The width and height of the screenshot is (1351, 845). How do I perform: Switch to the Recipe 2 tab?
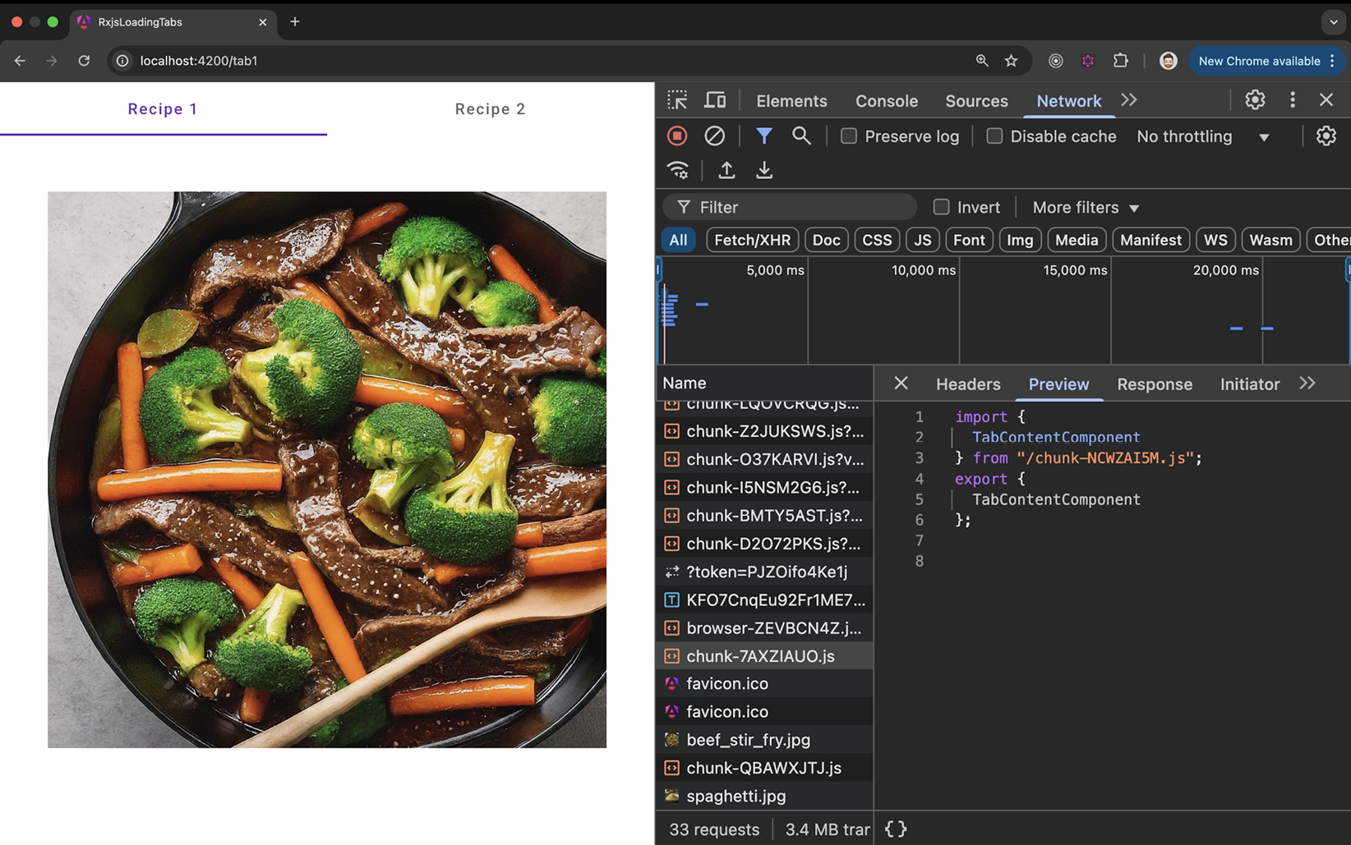490,108
